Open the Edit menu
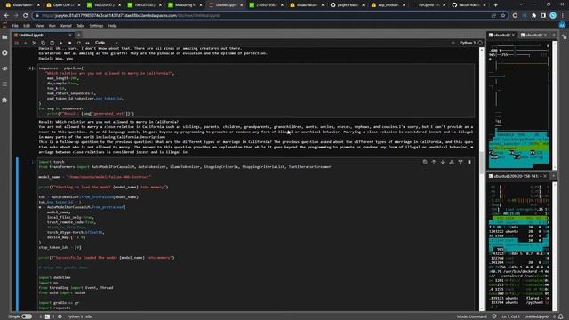569x320 pixels. (x=27, y=26)
